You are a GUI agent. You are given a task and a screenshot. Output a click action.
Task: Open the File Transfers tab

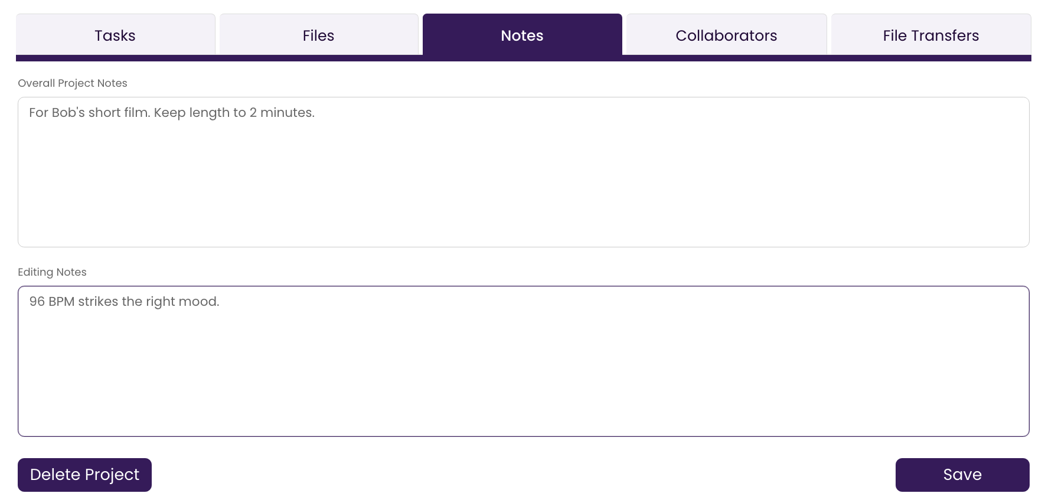931,35
